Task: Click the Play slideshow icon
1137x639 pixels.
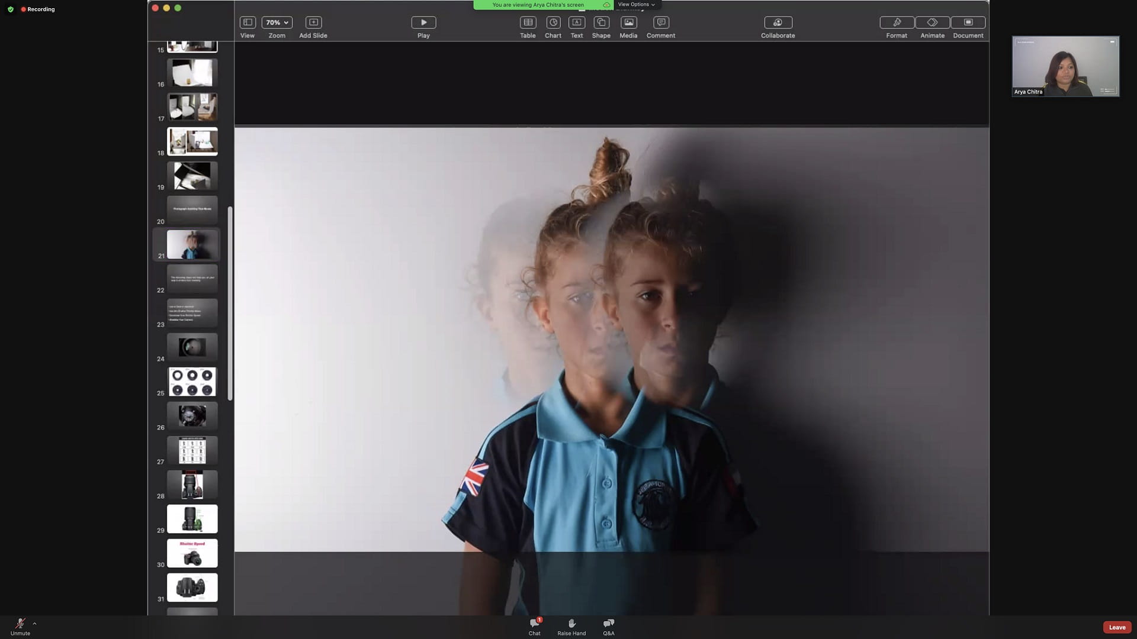Action: point(423,22)
